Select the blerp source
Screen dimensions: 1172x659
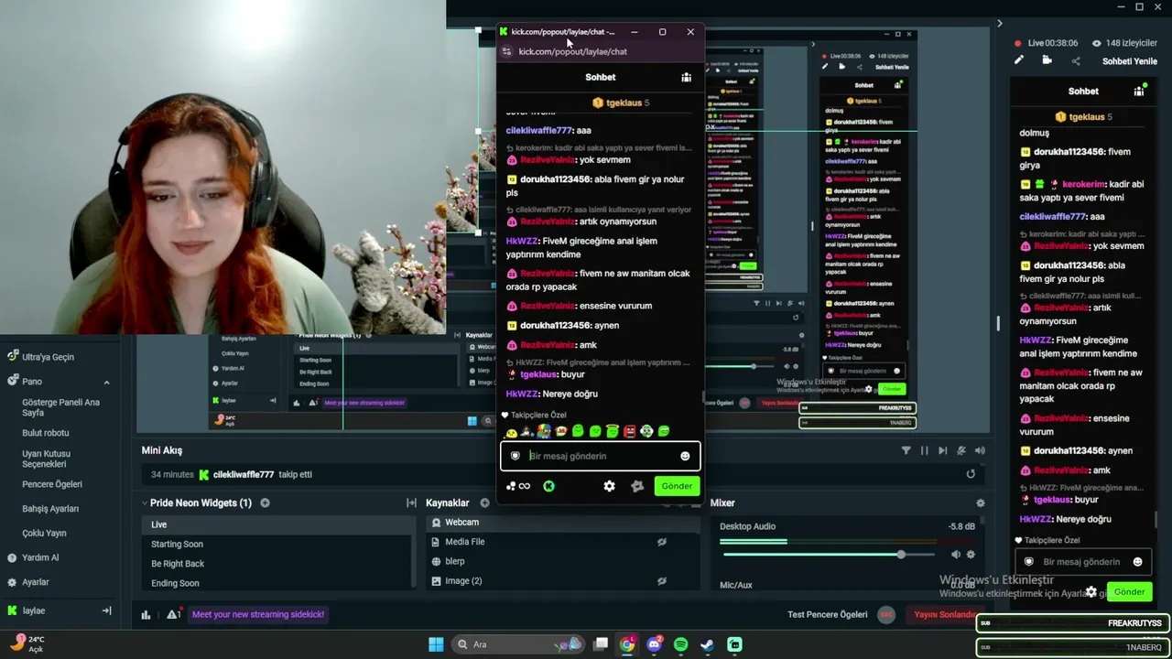(562, 561)
